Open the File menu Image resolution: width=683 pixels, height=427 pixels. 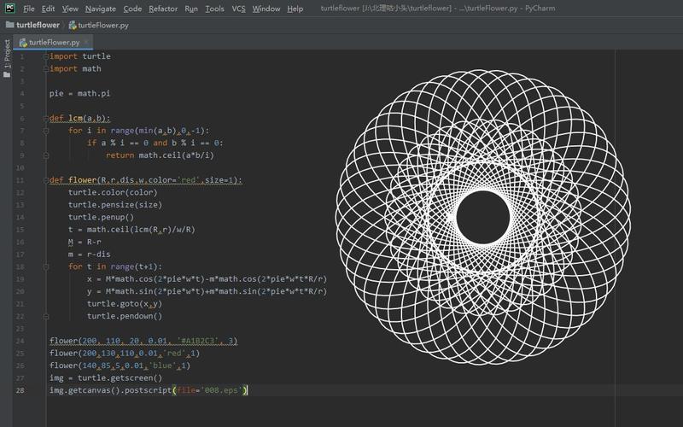29,9
